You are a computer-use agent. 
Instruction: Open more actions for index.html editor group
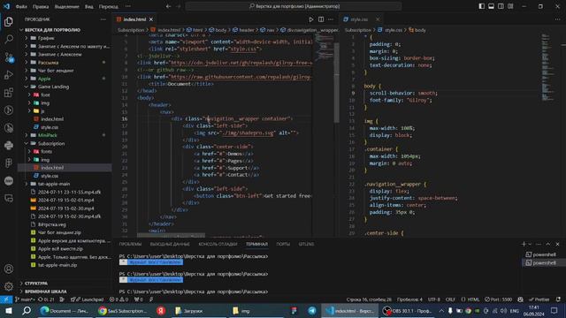[x=331, y=19]
